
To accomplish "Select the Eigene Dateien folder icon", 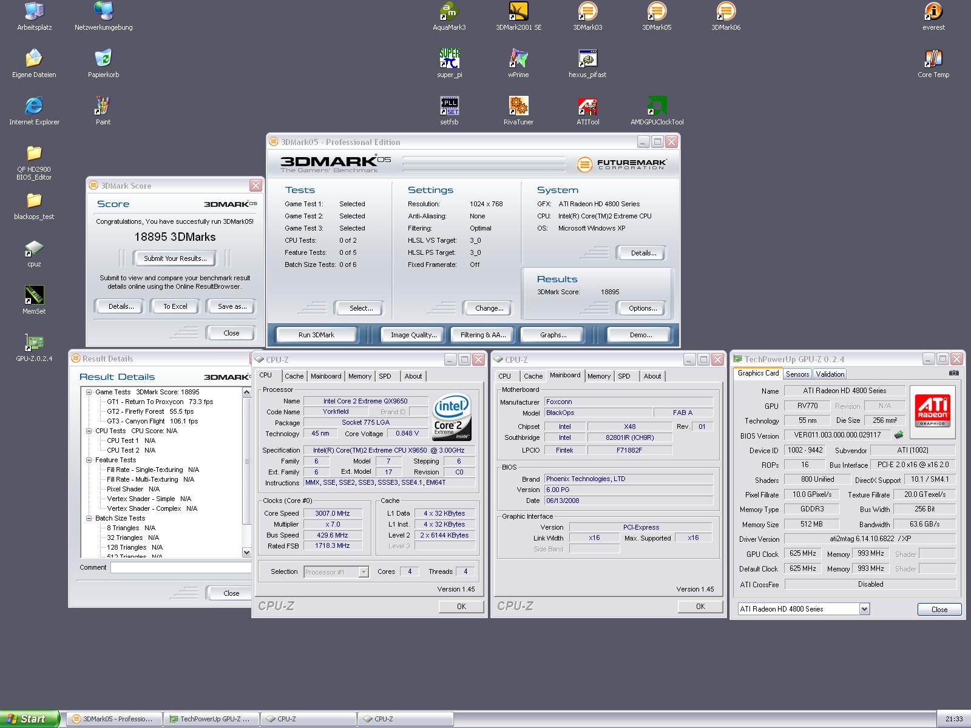I will 34,64.
